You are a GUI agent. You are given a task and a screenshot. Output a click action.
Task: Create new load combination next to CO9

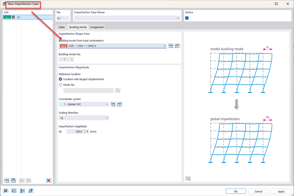171,46
